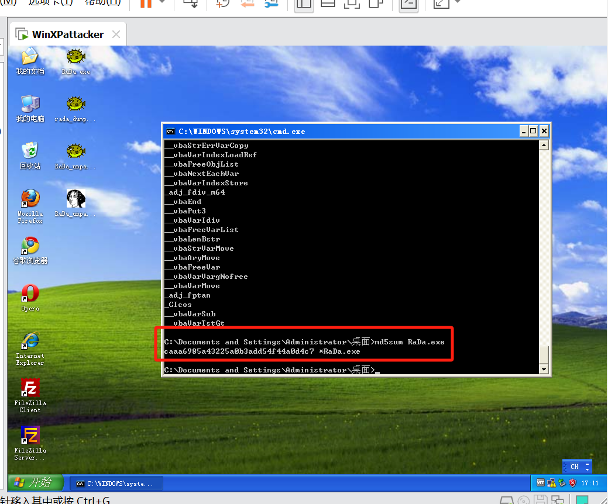This screenshot has height=504, width=608.
Task: Launch the Opera browser shortcut
Action: (30, 298)
